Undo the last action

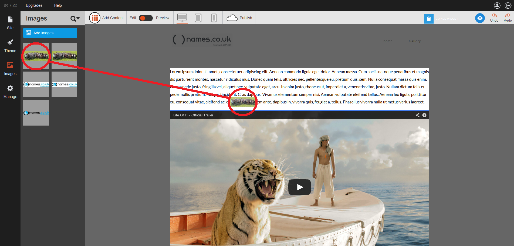click(x=494, y=18)
